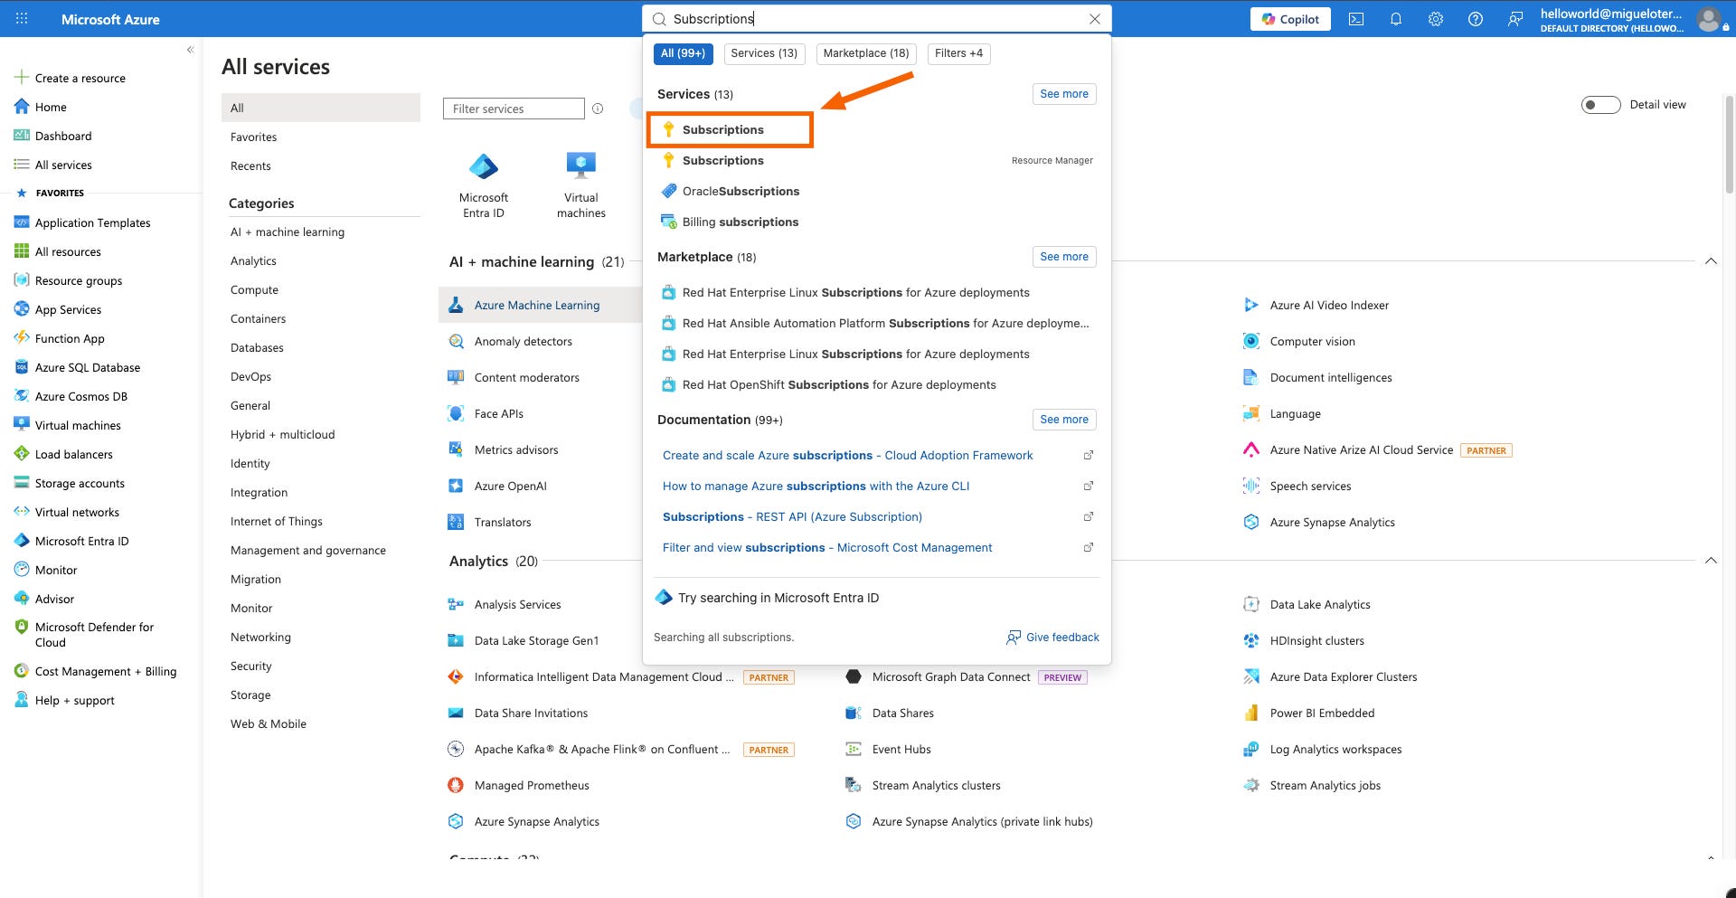Click the Function App sidebar icon

point(22,338)
